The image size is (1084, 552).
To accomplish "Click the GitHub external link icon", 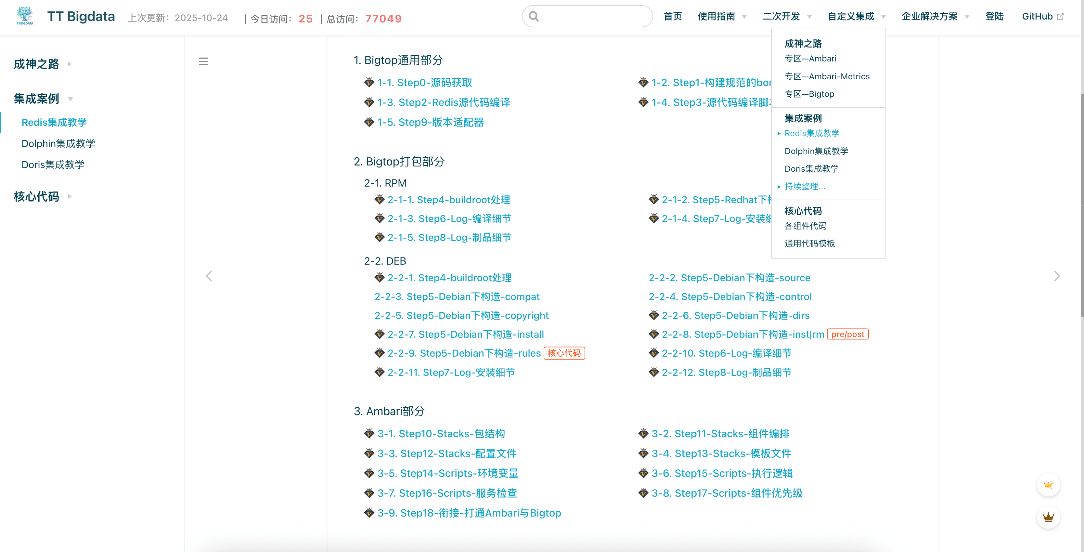I will pyautogui.click(x=1060, y=17).
